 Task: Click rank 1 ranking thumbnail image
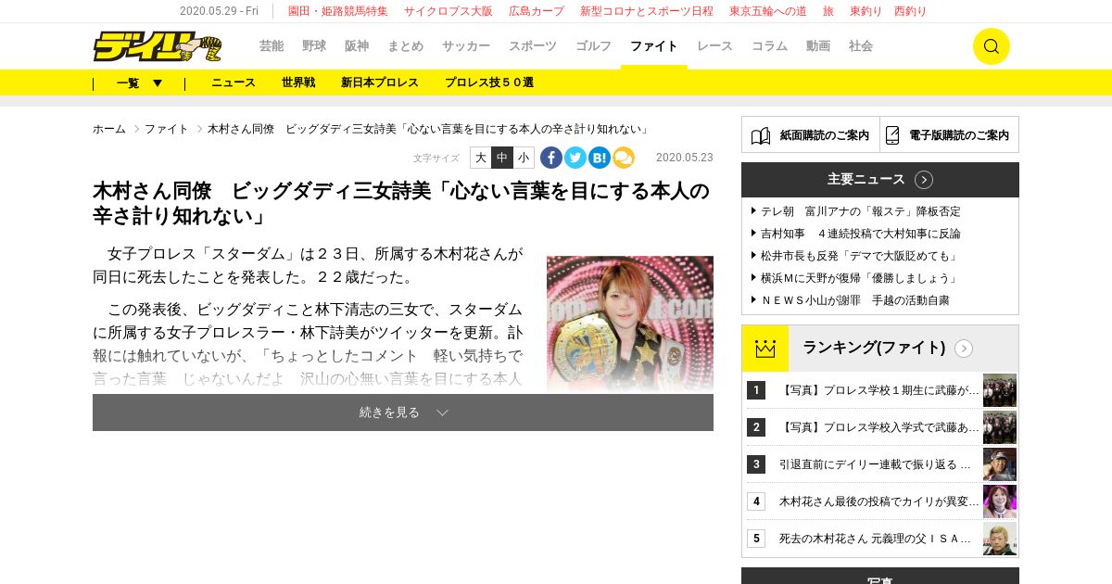1000,390
